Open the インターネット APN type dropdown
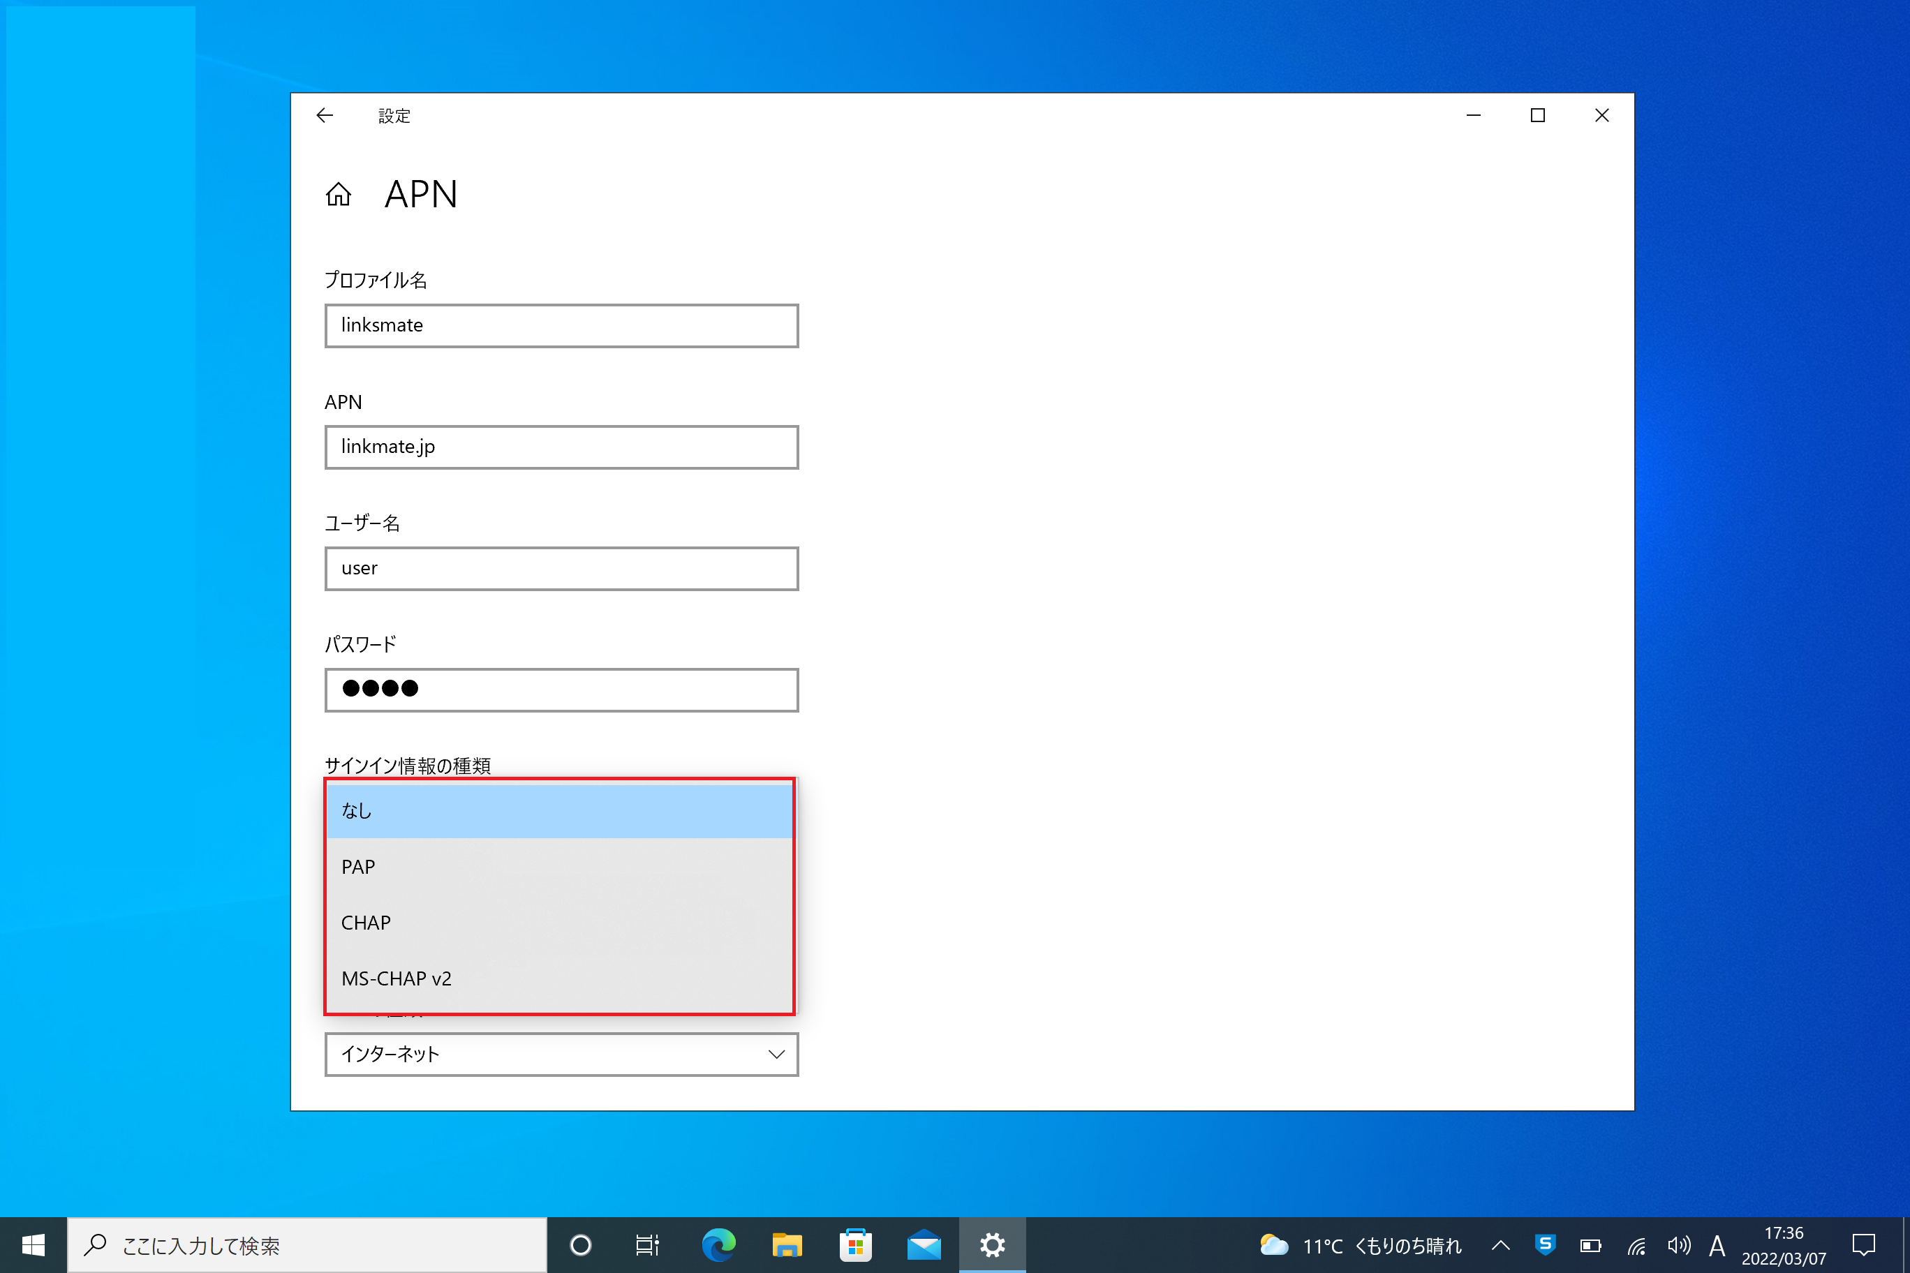This screenshot has width=1910, height=1273. pos(562,1055)
